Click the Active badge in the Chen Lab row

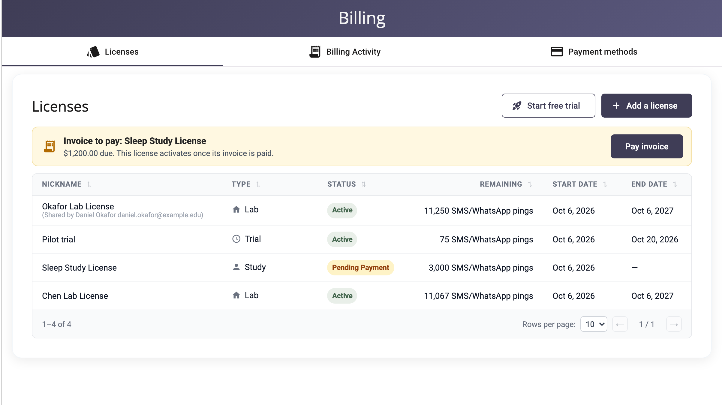342,296
